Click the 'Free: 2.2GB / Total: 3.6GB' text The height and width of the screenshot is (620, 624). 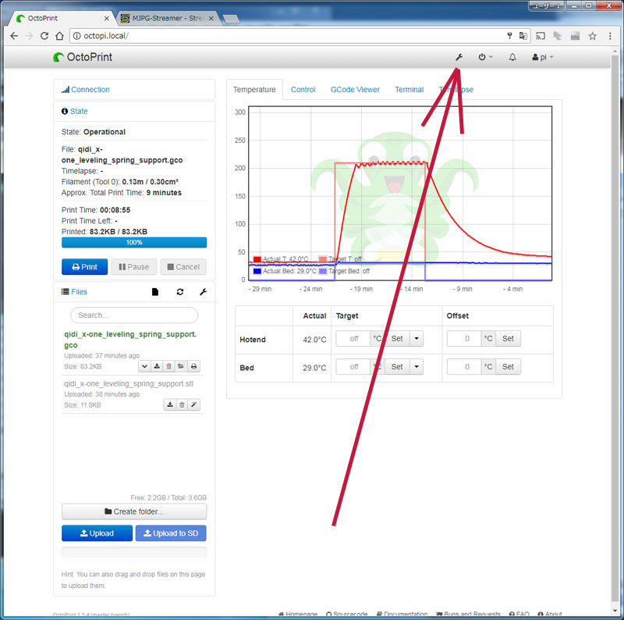(168, 497)
